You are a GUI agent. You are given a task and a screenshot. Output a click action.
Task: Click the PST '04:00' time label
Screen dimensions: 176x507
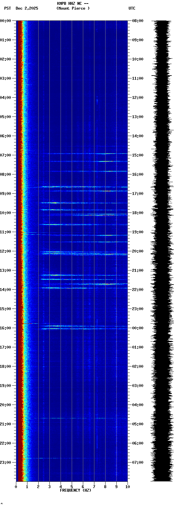pyautogui.click(x=6, y=98)
